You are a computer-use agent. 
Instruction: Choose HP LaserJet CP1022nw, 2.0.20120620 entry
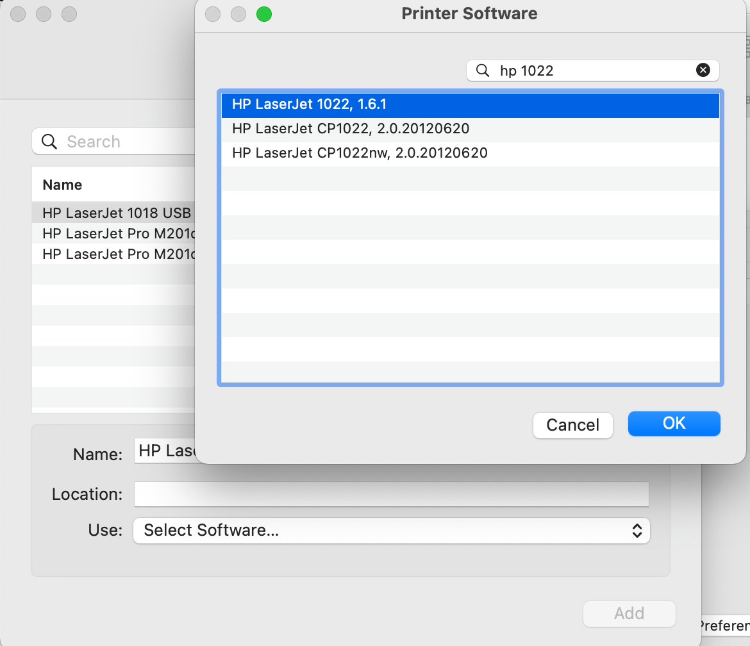(470, 153)
